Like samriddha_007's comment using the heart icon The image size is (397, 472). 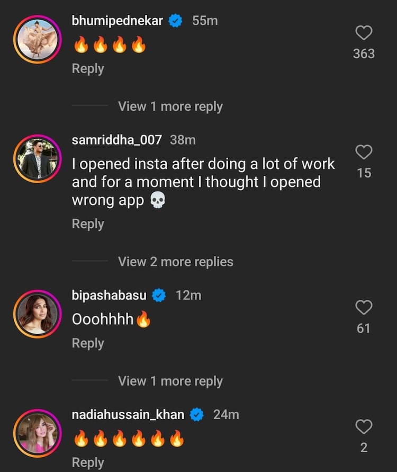[363, 153]
